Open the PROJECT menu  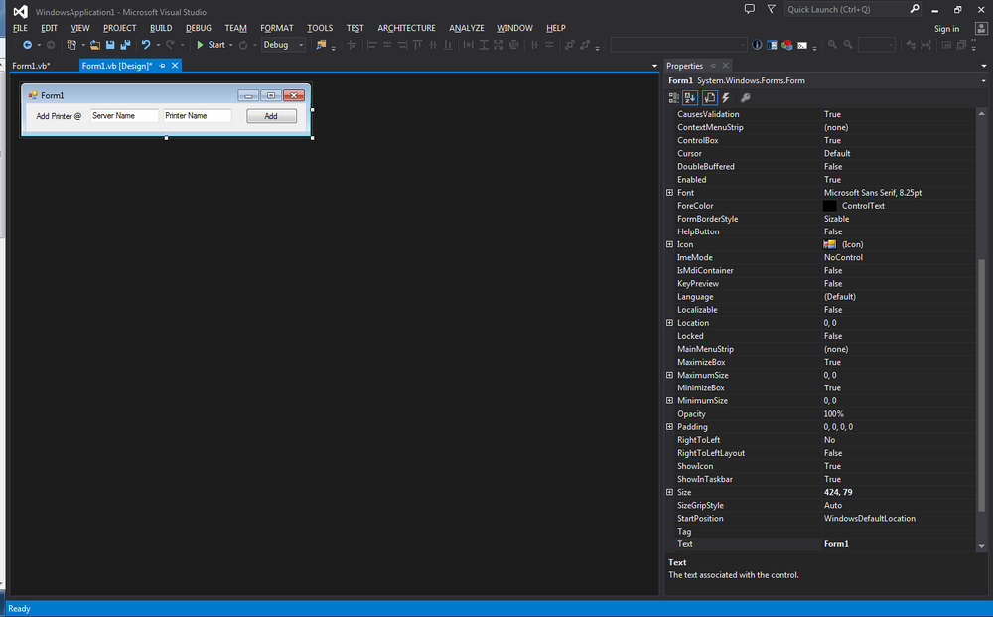tap(120, 28)
